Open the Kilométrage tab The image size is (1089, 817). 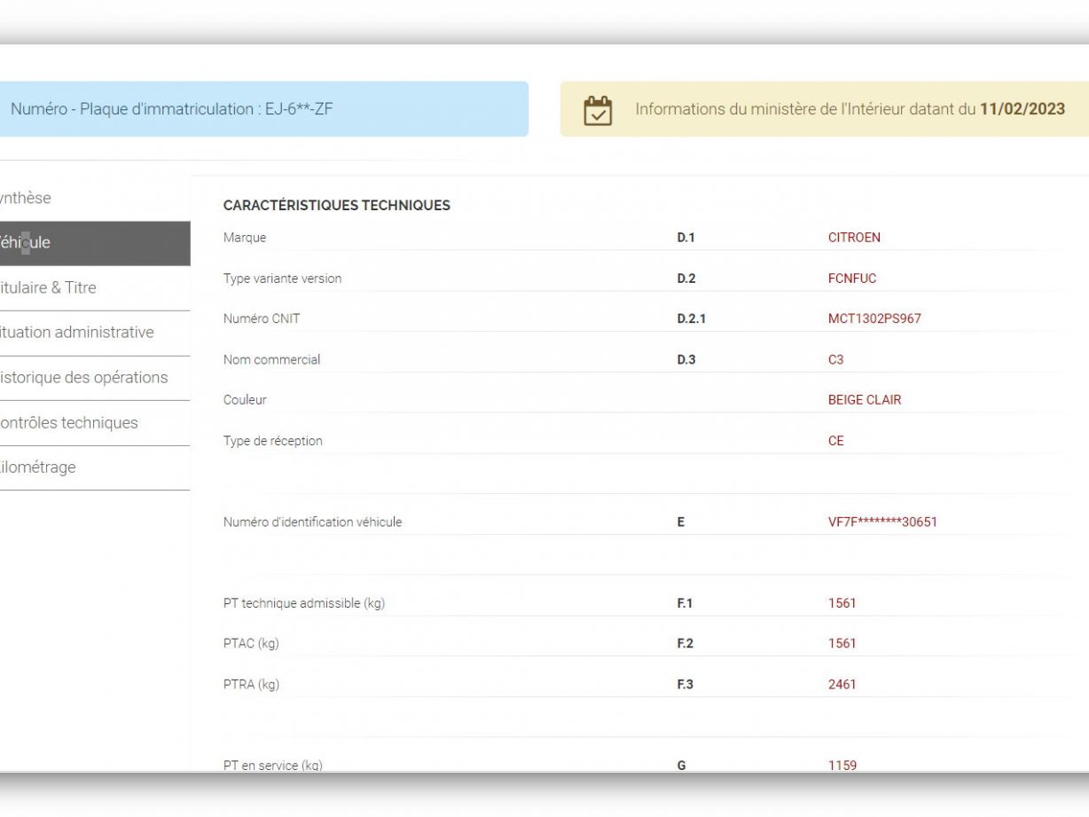(40, 467)
